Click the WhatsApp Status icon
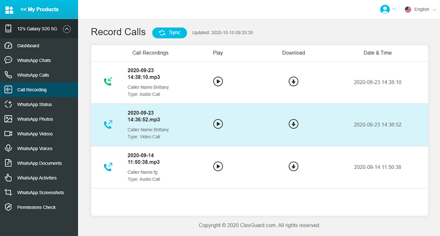440x236 pixels. [x=8, y=104]
